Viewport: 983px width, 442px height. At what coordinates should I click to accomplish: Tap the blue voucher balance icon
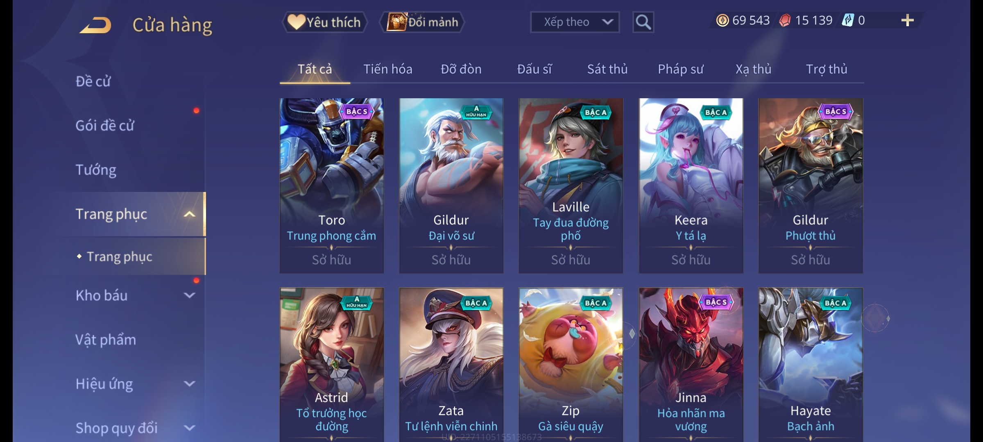point(847,20)
